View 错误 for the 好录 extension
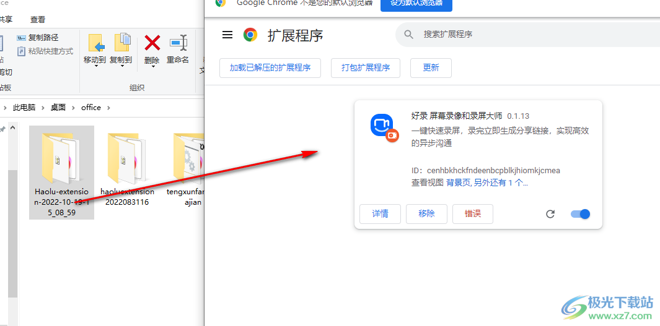This screenshot has height=326, width=660. pyautogui.click(x=473, y=214)
